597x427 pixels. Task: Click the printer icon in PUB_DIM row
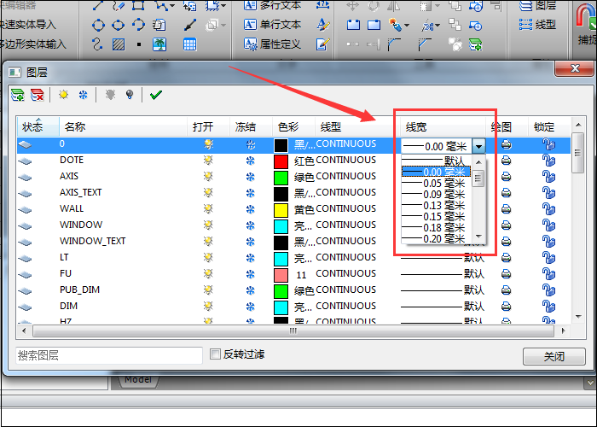506,290
